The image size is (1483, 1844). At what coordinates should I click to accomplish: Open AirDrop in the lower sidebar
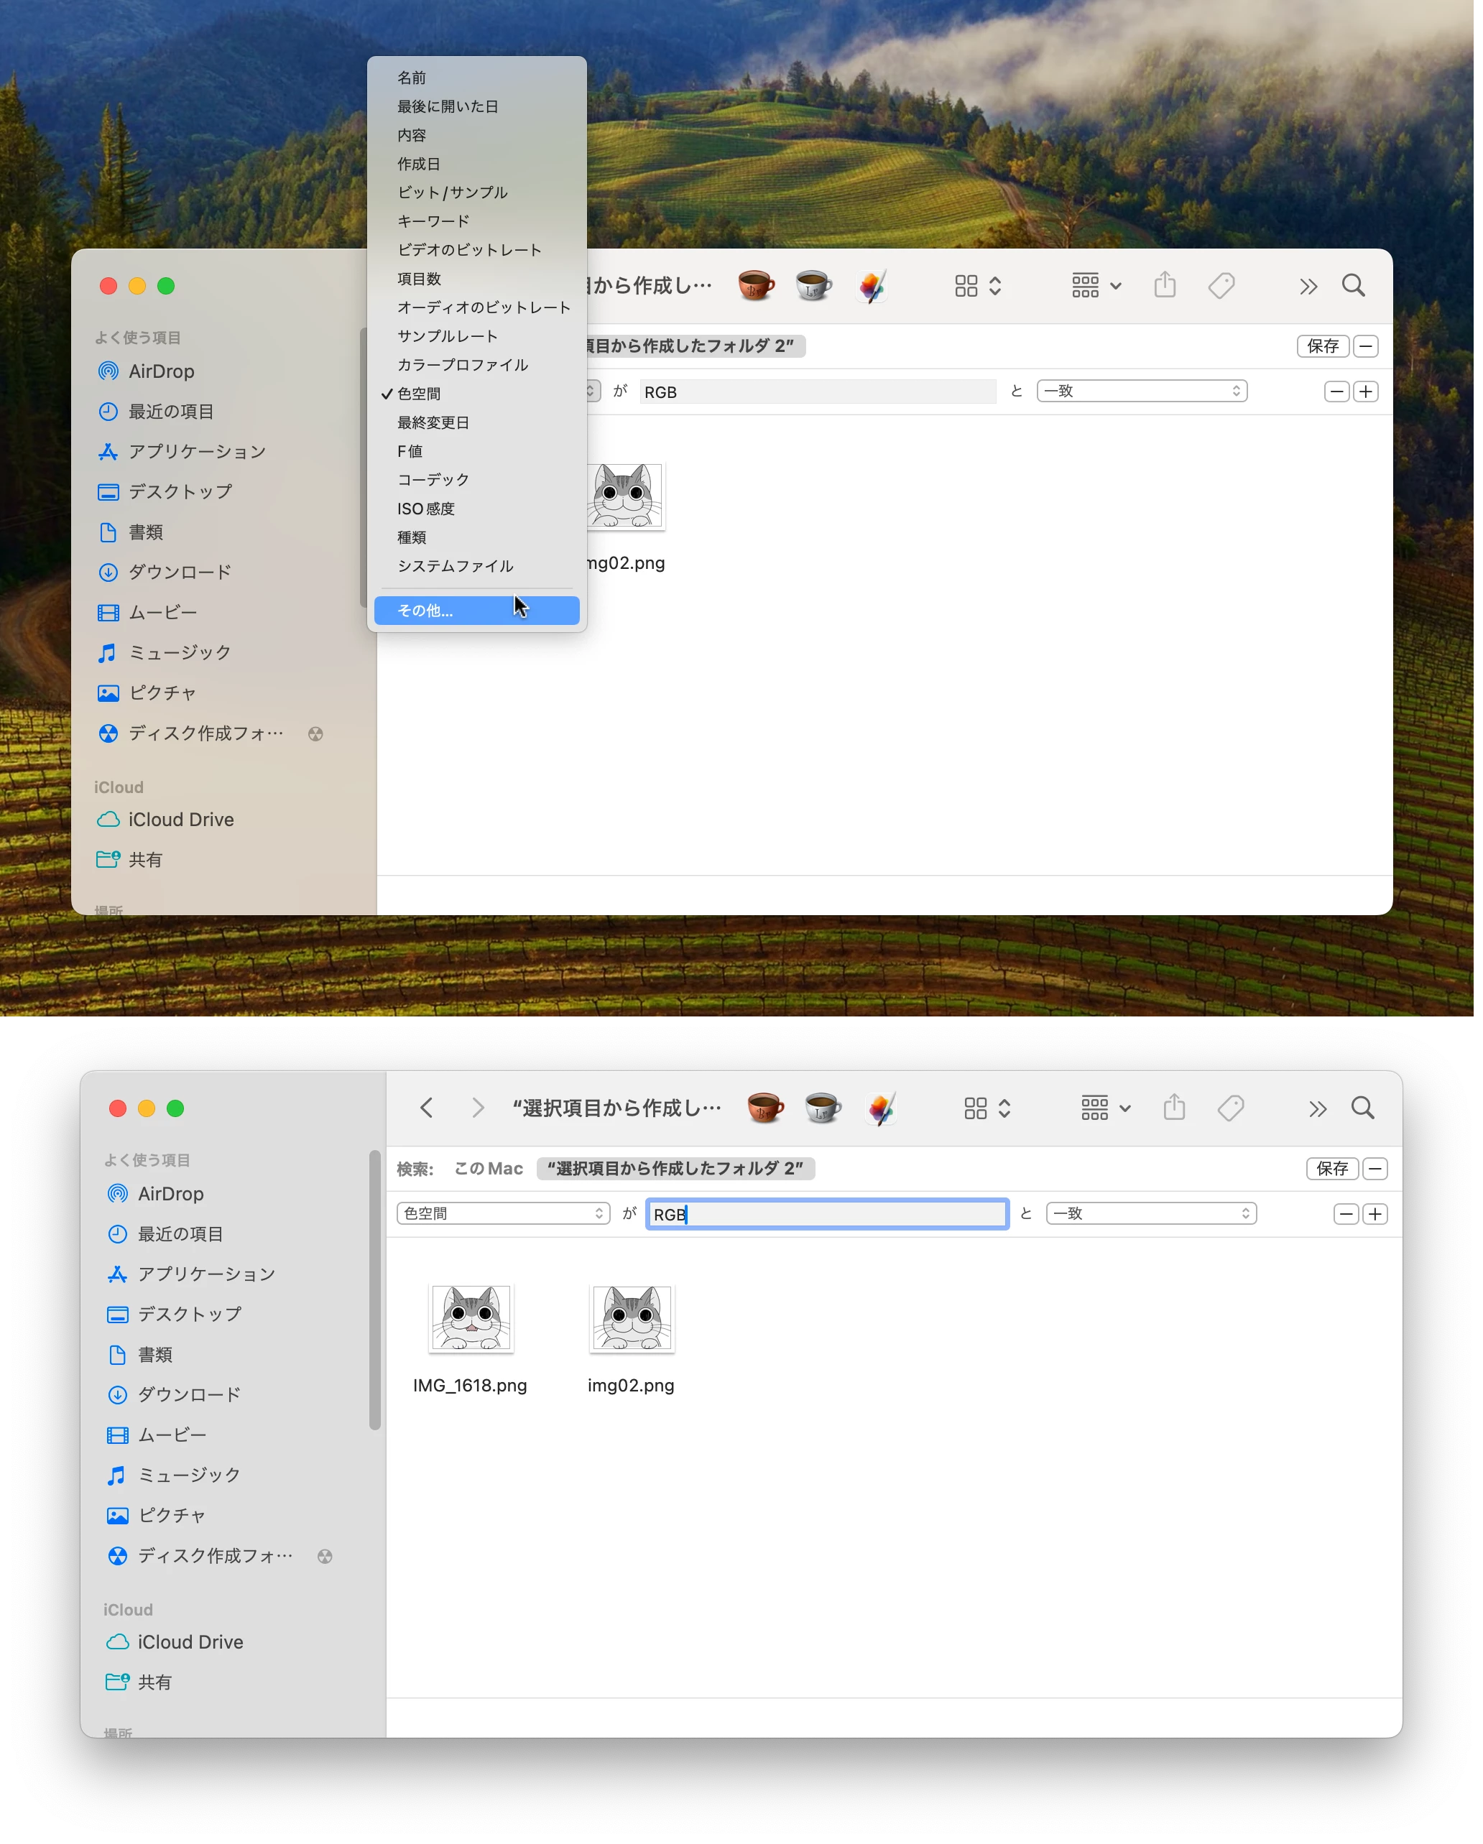click(x=170, y=1194)
